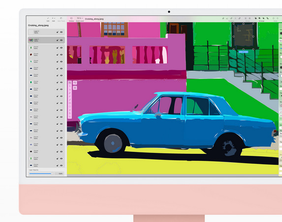
Task: Open the Zoom Level percentage dropdown
Action: click(80, 18)
